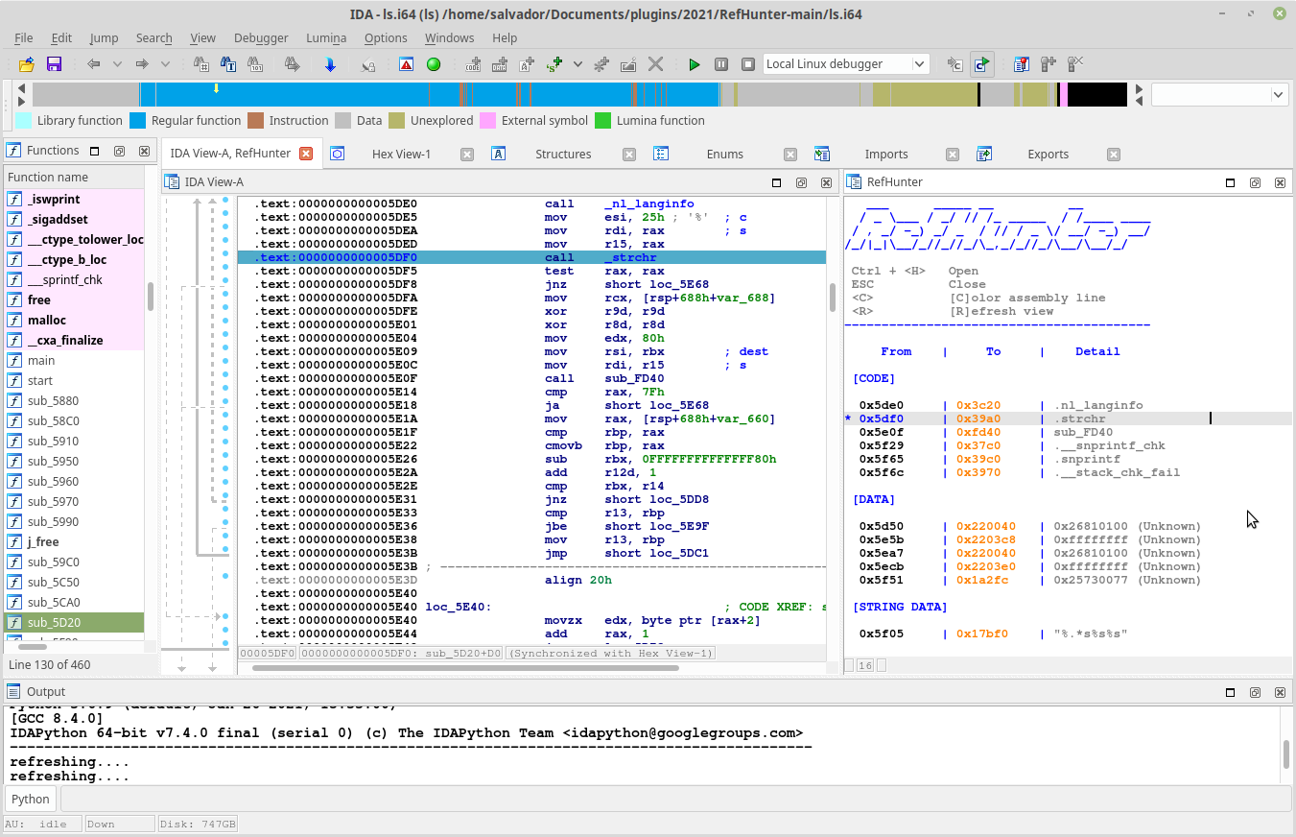Screen dimensions: 1296x837
Task: Switch to the Imports tab
Action: click(x=885, y=154)
